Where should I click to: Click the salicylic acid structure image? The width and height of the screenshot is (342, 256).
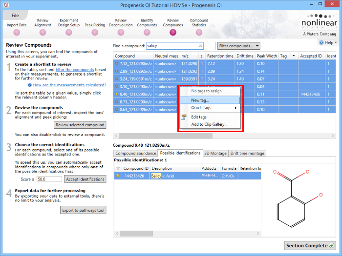[x=298, y=198]
